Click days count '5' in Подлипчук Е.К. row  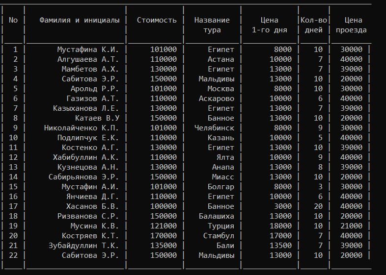point(320,138)
